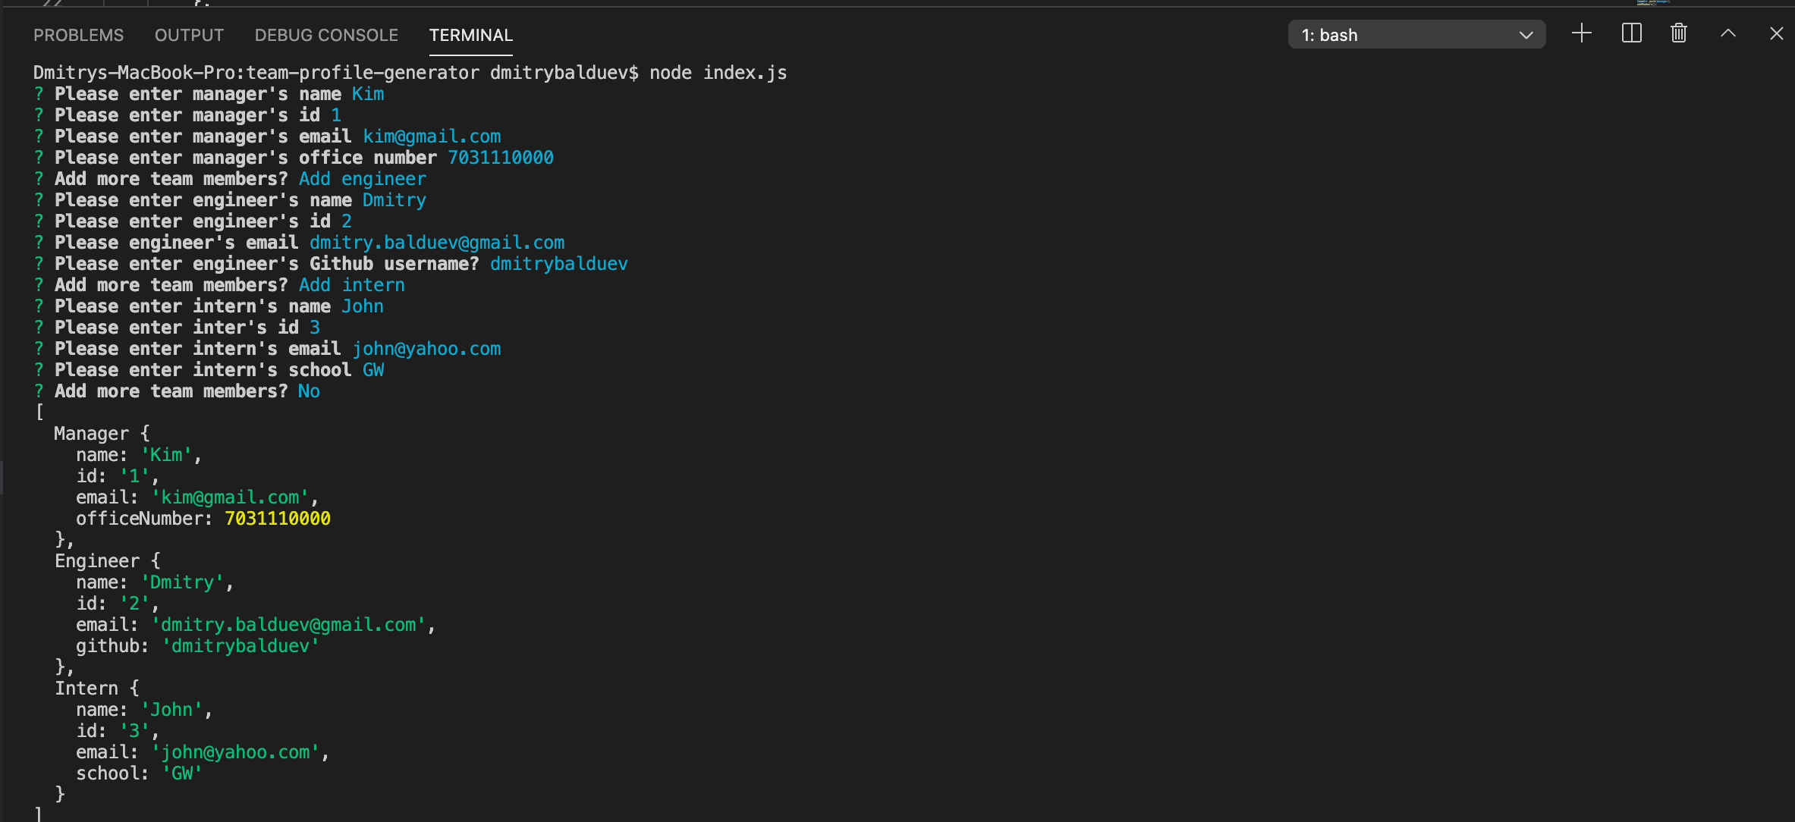
Task: Open the DEBUG CONSOLE tab
Action: (x=326, y=35)
